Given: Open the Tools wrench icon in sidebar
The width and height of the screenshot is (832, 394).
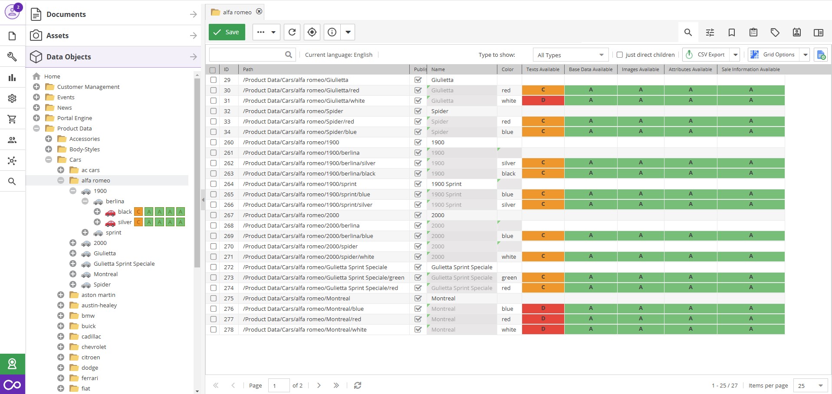Looking at the screenshot, I should (12, 56).
